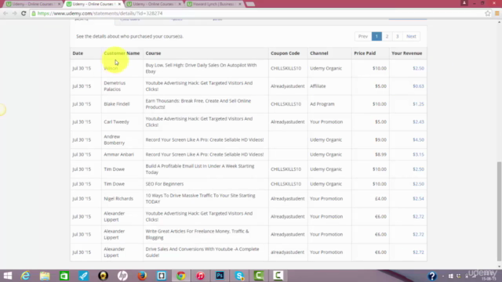Click the browser forward arrow
Viewport: 502px width, 282px height.
point(14,13)
